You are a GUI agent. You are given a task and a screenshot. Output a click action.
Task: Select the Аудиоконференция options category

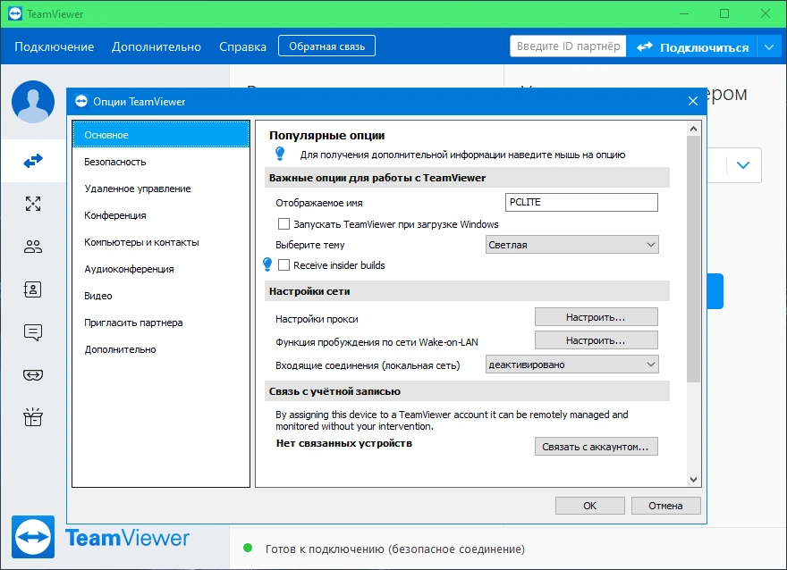[x=161, y=269]
